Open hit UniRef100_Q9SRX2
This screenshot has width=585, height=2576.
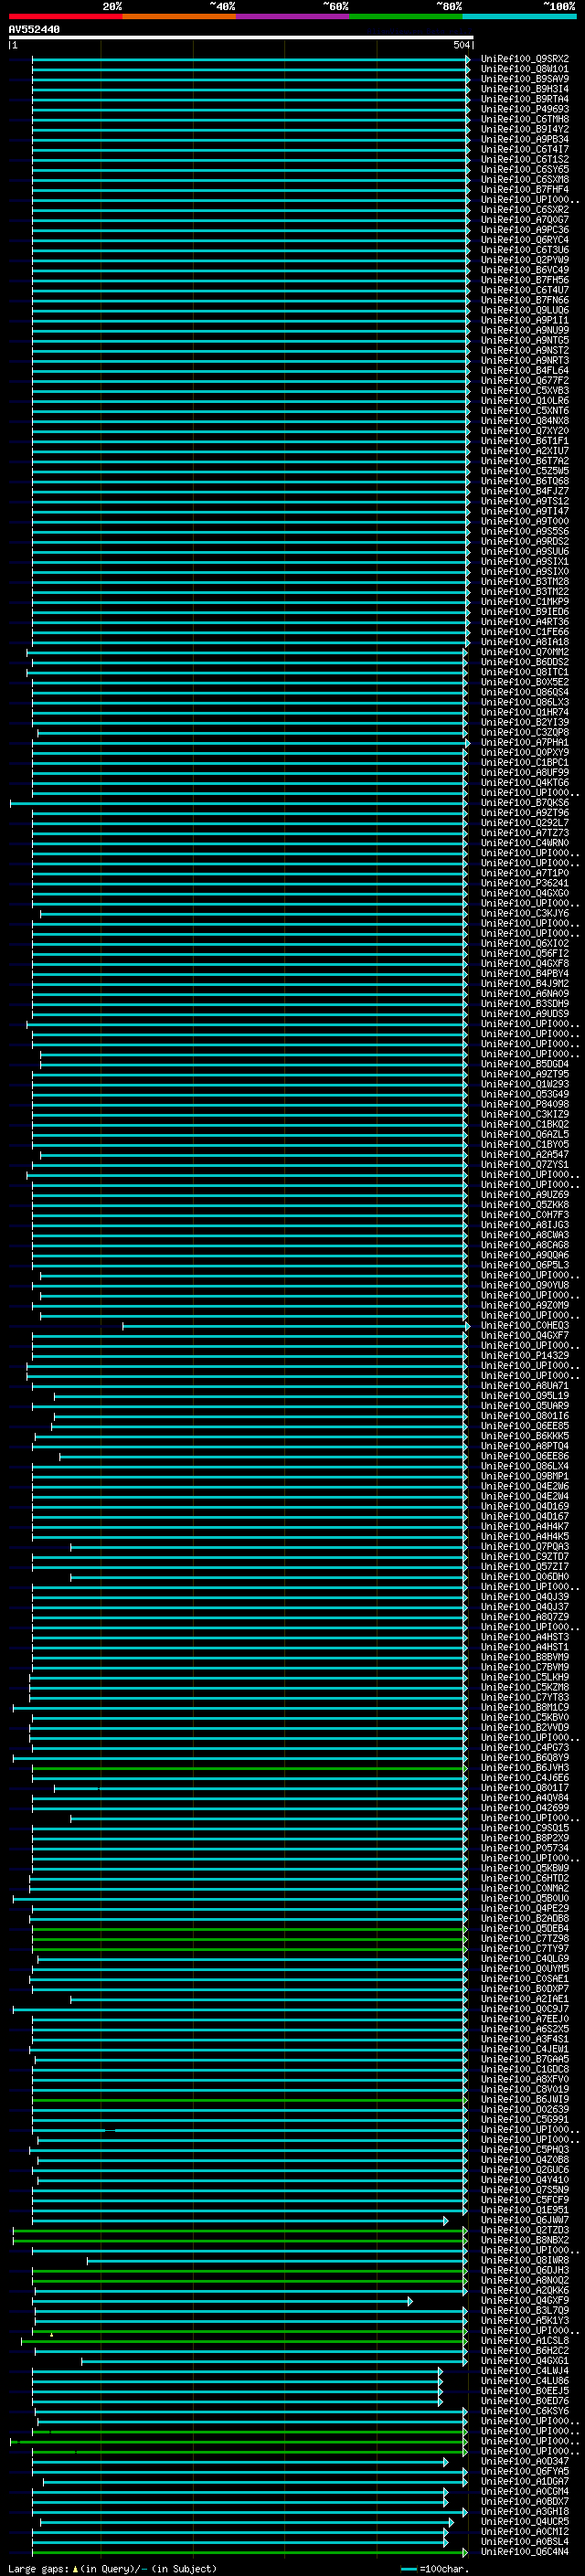click(524, 59)
